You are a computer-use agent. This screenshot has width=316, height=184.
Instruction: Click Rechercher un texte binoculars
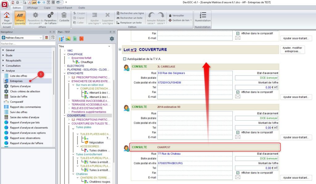(118, 18)
